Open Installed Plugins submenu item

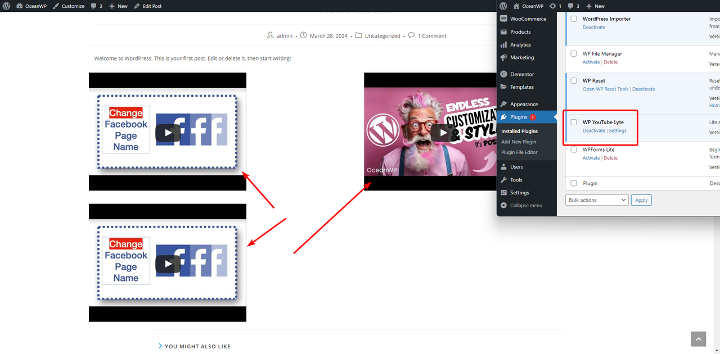(x=519, y=131)
